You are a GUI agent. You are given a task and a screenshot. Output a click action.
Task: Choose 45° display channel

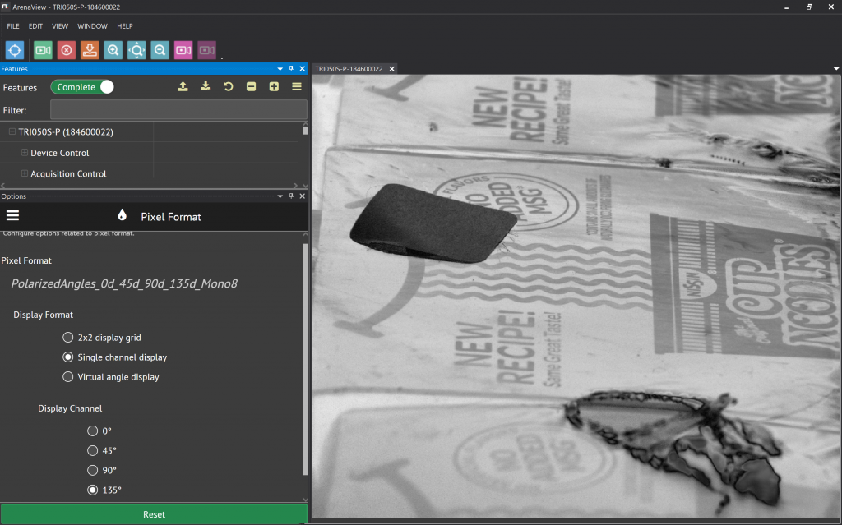92,450
